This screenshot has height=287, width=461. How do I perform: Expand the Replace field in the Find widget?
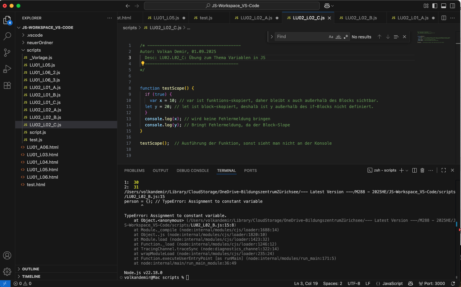pos(271,37)
